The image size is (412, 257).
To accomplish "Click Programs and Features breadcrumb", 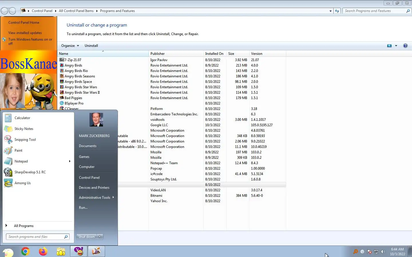I will tap(117, 11).
